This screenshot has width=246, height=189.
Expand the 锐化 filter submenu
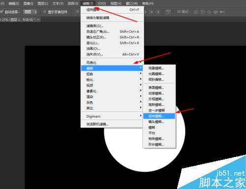pos(112,80)
